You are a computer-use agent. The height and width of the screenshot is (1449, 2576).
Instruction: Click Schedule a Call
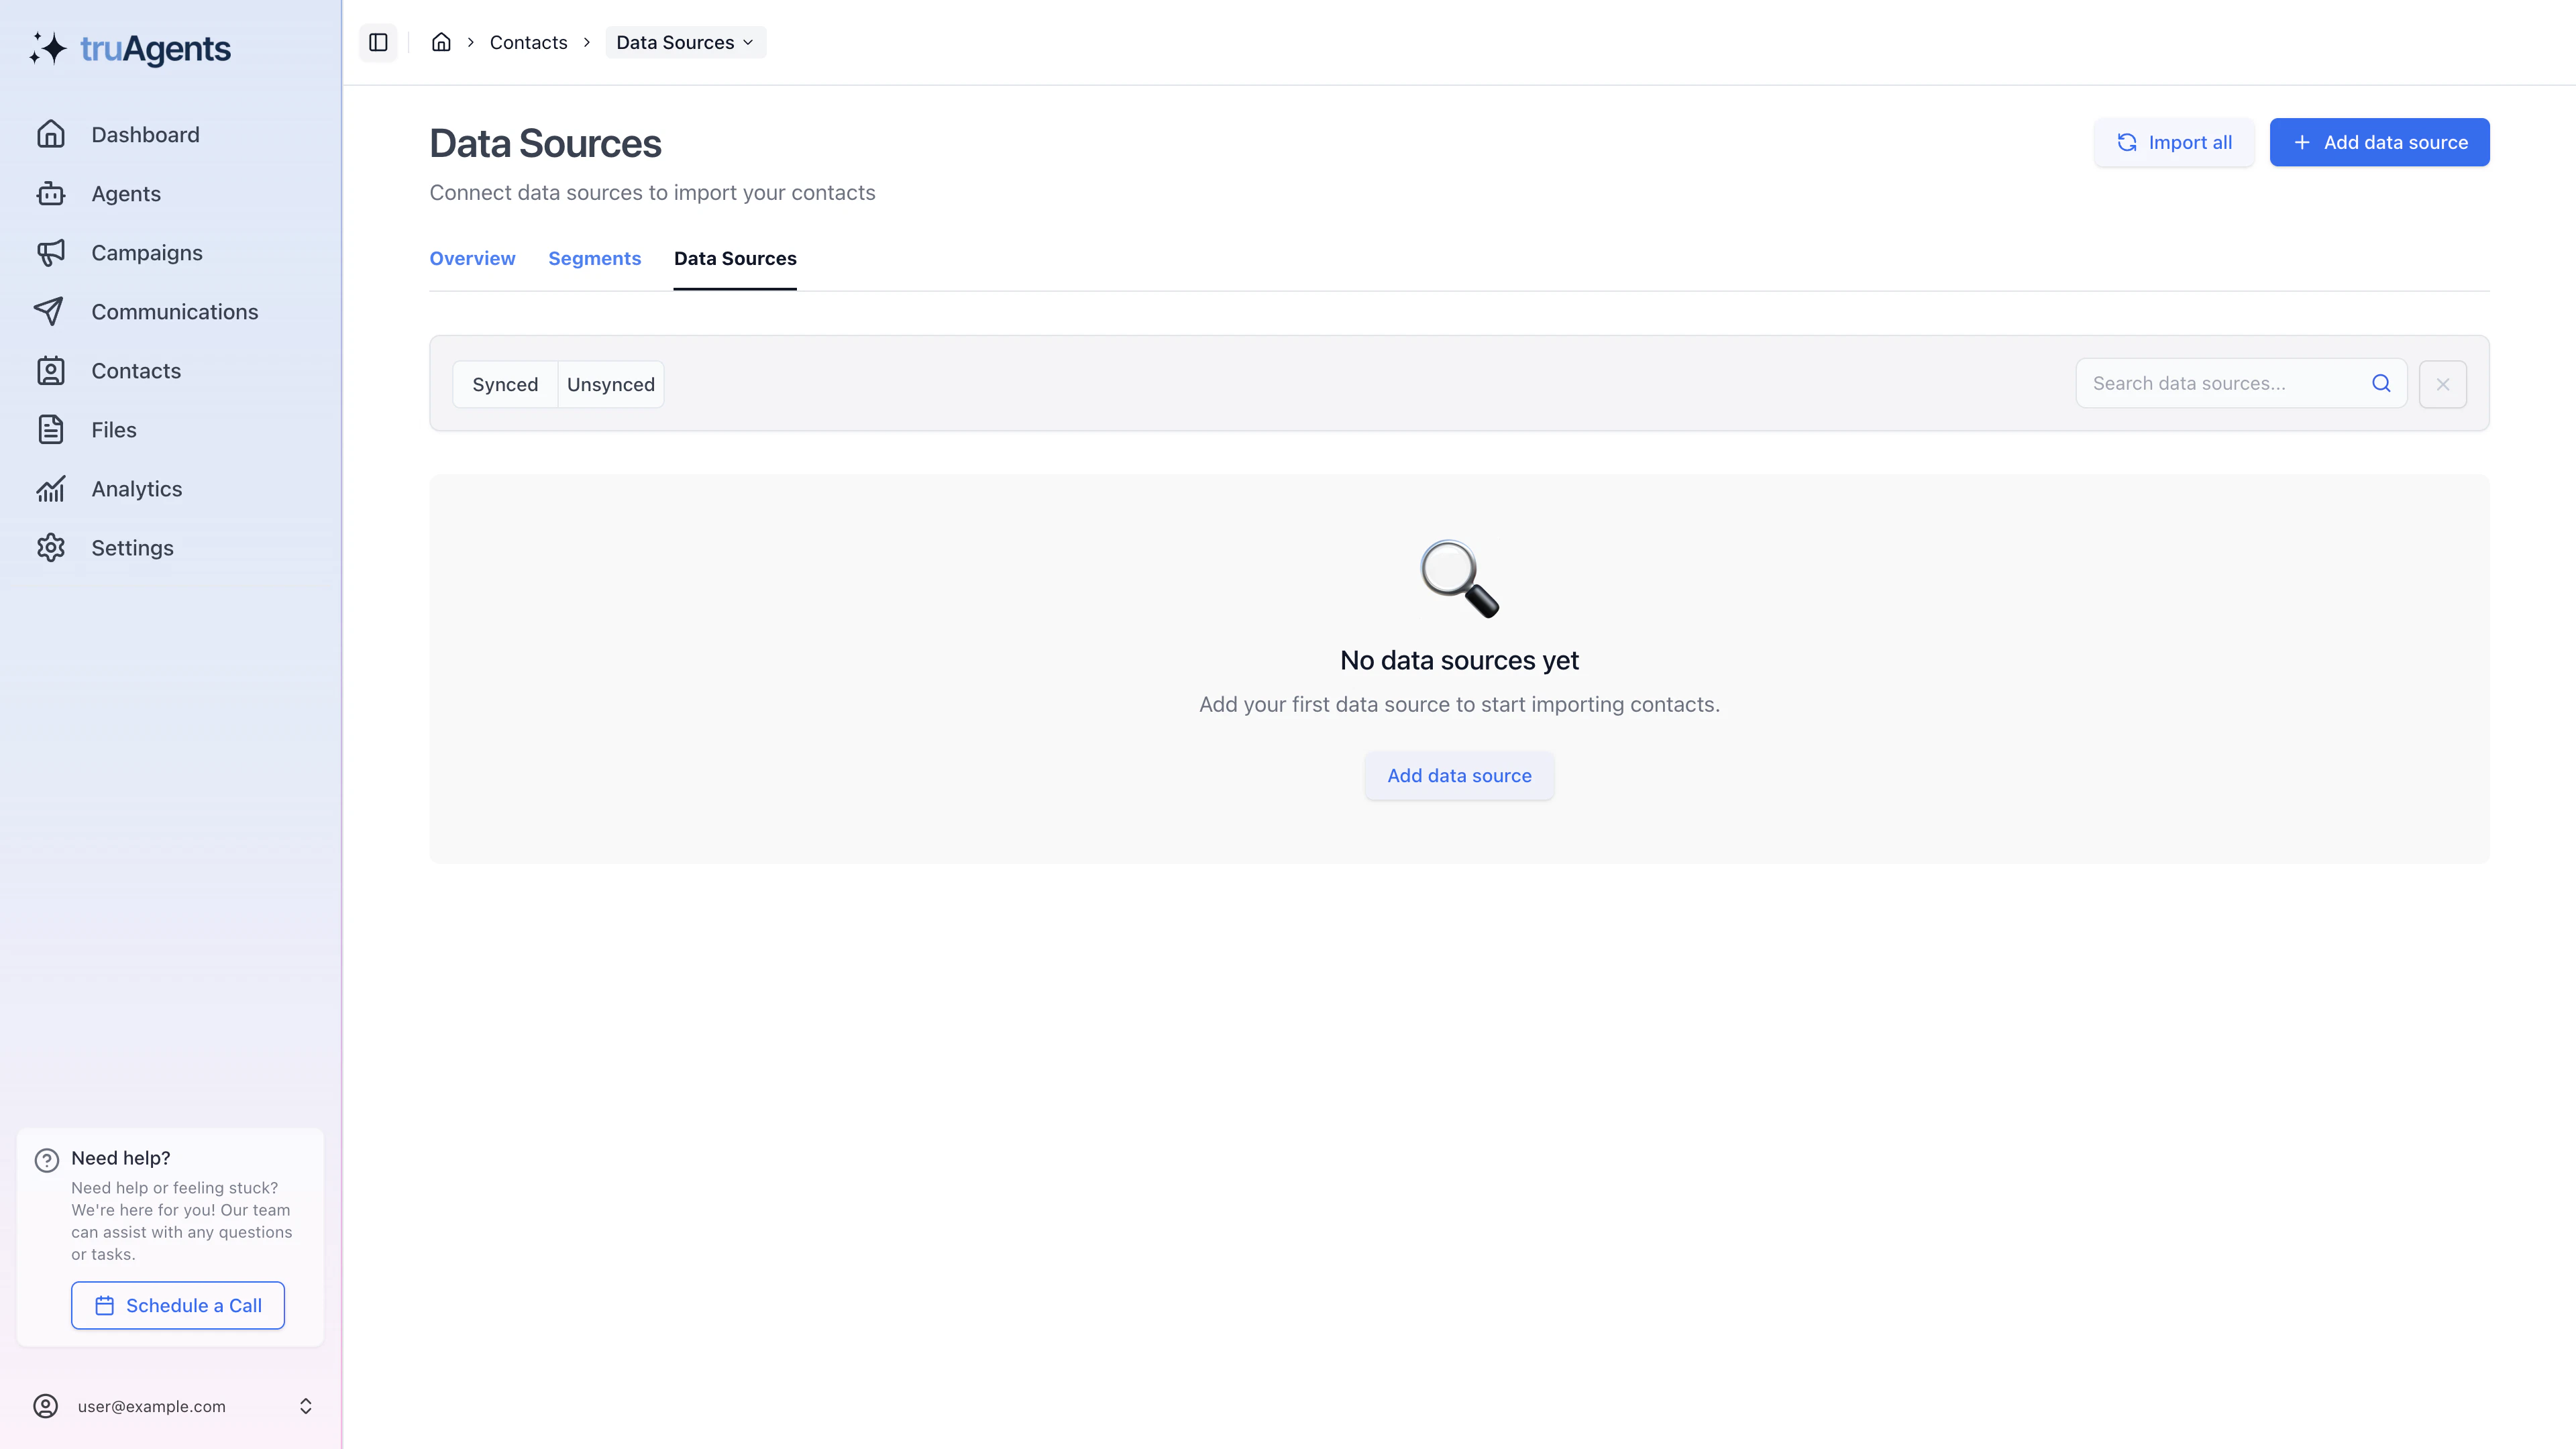(177, 1305)
